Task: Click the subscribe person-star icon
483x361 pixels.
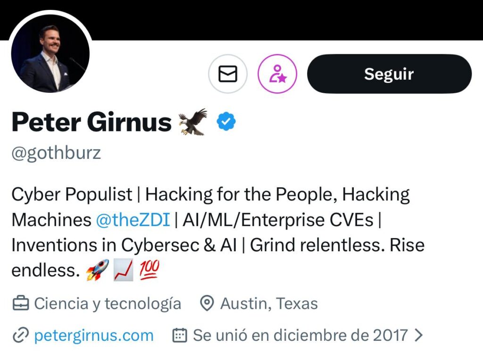Action: (277, 74)
